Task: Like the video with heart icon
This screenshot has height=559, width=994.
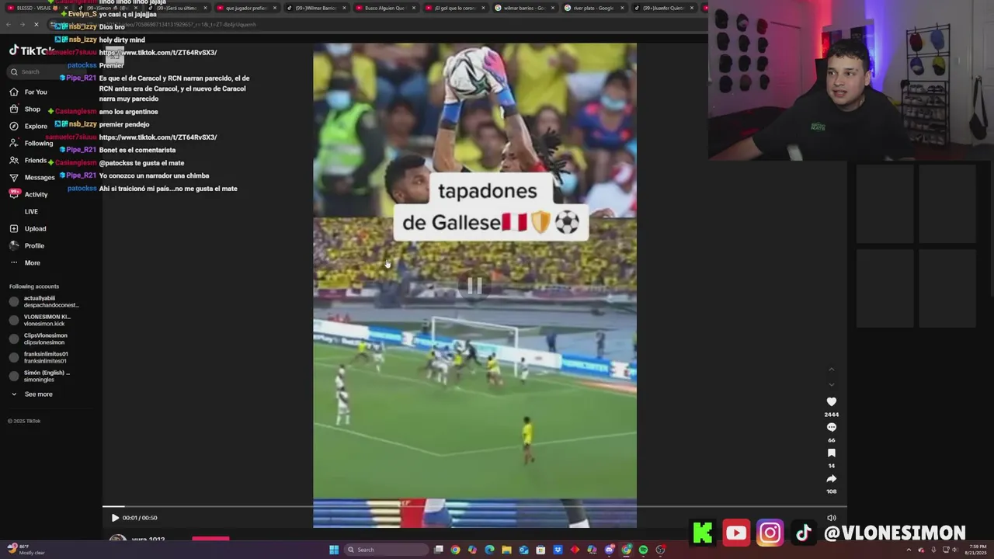Action: 831,401
